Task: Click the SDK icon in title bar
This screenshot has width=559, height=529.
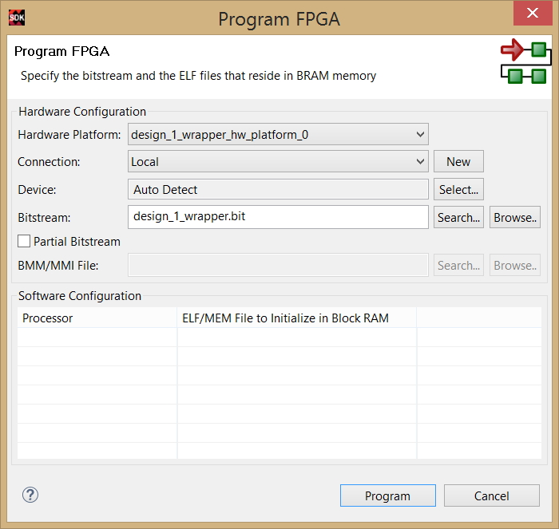Action: pyautogui.click(x=17, y=18)
